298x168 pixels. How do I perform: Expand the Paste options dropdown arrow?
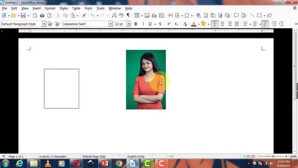(77, 15)
